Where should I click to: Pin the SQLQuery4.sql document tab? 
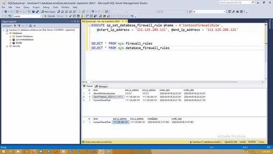click(x=123, y=21)
